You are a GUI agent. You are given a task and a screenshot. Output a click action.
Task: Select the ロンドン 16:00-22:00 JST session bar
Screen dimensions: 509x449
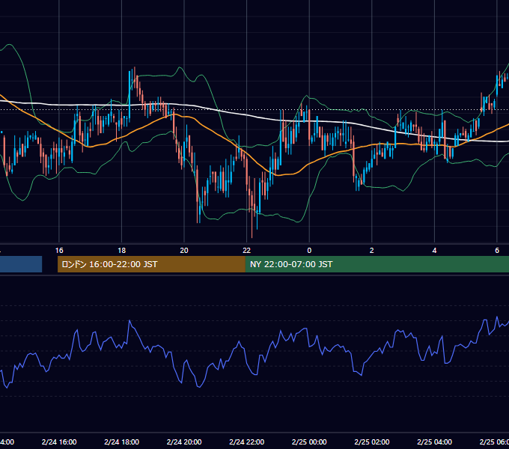(151, 264)
